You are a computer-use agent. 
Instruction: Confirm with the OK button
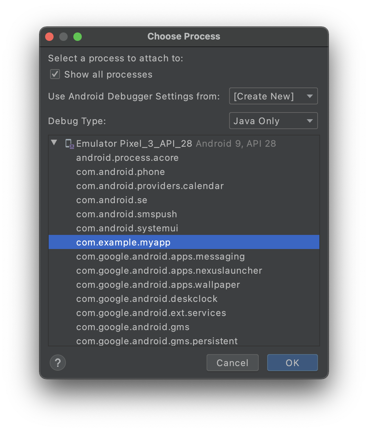(293, 363)
